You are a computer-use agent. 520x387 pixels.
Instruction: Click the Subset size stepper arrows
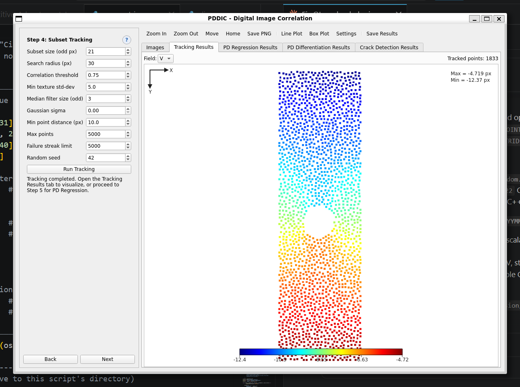(x=128, y=52)
